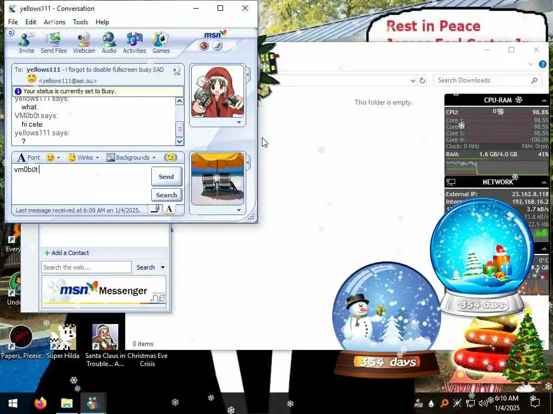The width and height of the screenshot is (553, 414).
Task: Click the chat history scrollbar up arrow
Action: point(179,101)
